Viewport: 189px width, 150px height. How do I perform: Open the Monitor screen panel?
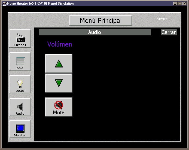(20, 129)
